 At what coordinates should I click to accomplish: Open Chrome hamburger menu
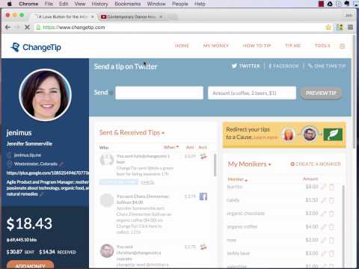[x=350, y=27]
